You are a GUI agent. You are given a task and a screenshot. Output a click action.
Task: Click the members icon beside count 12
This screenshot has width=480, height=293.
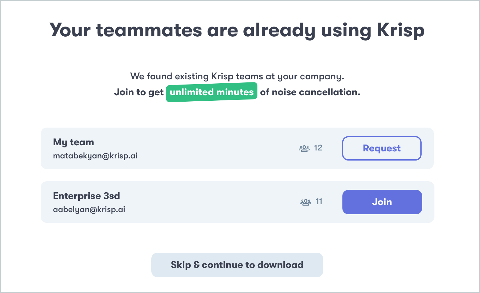click(304, 148)
